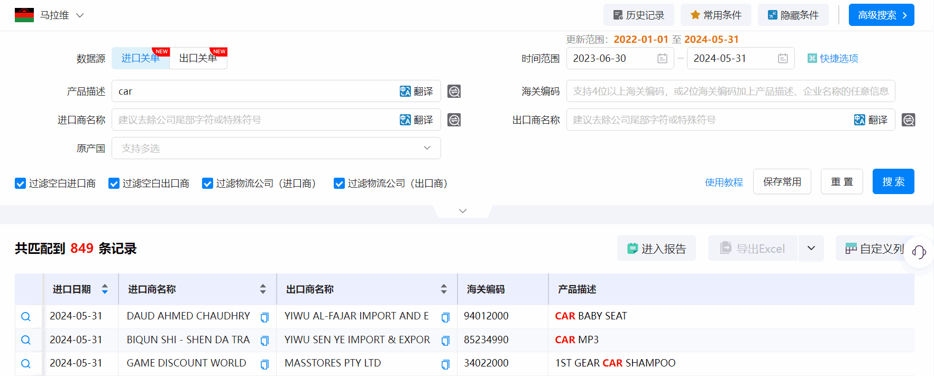Click the blue 搜索 button
Viewport: 934px width, 376px height.
pos(893,182)
